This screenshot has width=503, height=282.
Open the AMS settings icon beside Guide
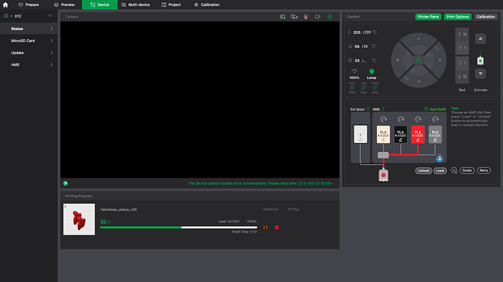pos(454,170)
